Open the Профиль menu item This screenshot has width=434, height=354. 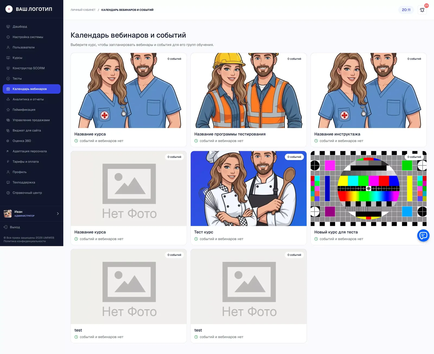point(31,172)
